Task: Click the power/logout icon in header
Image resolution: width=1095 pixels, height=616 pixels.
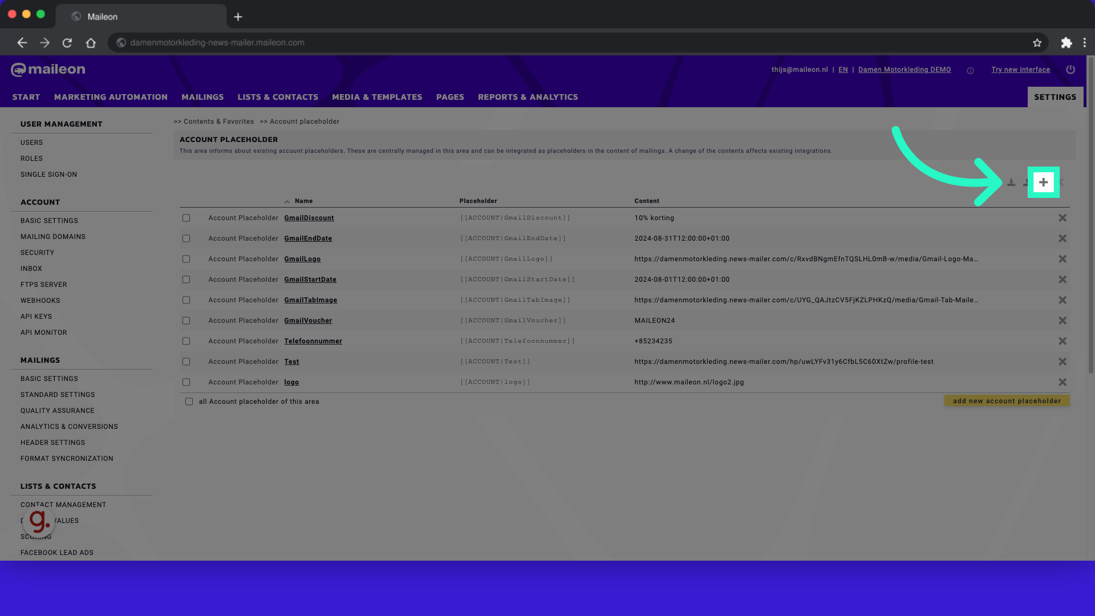Action: pyautogui.click(x=1070, y=70)
